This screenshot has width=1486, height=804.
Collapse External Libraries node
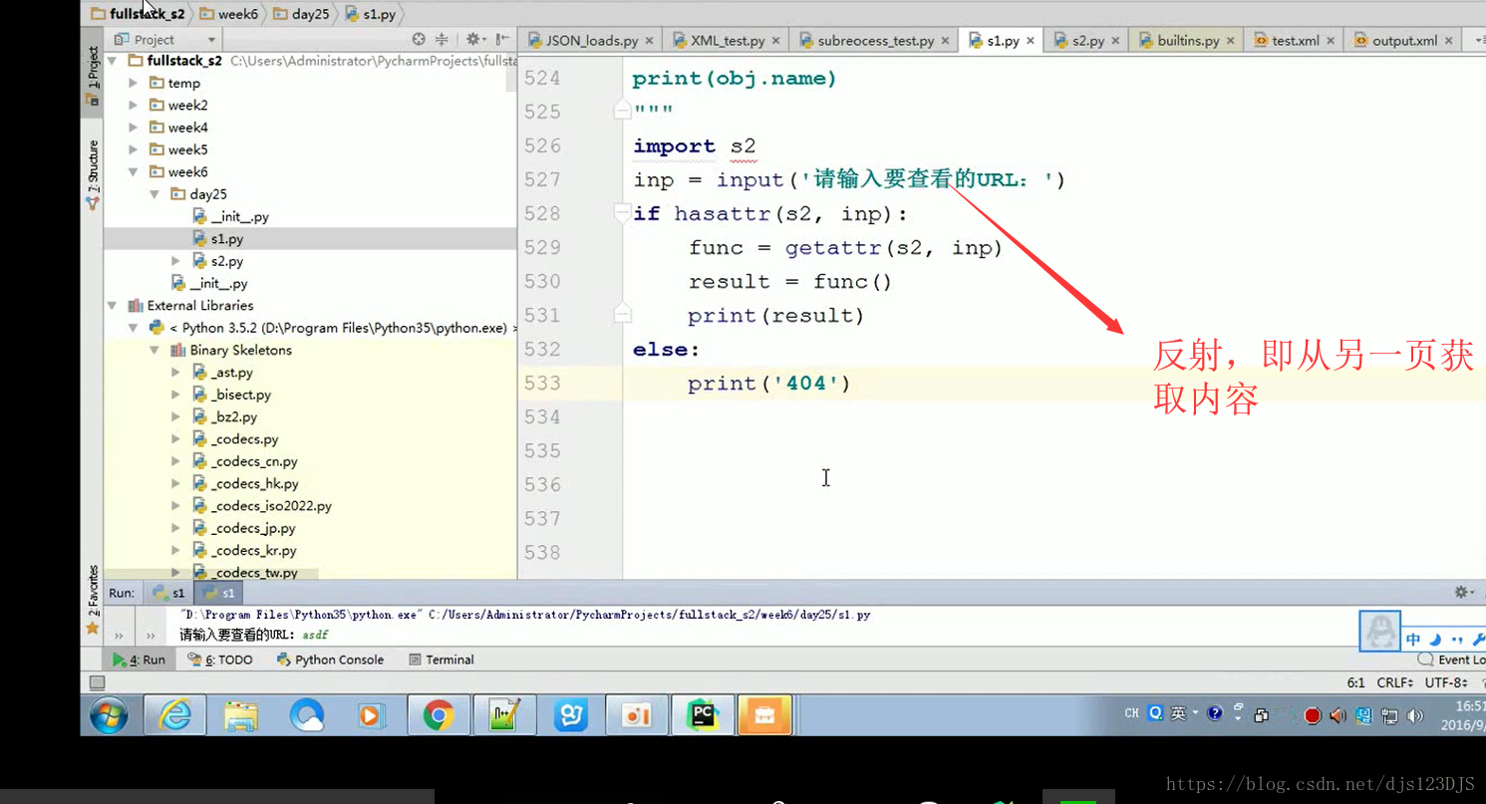point(113,306)
